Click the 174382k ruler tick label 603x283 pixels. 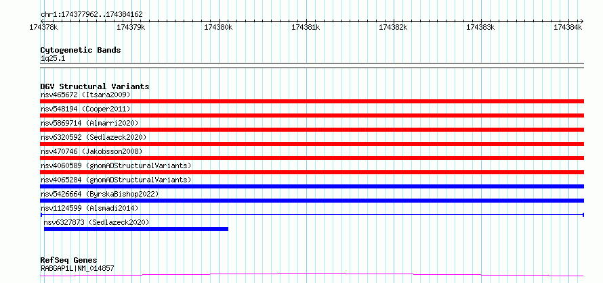click(394, 27)
